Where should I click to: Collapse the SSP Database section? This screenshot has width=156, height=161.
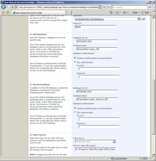click(31, 34)
